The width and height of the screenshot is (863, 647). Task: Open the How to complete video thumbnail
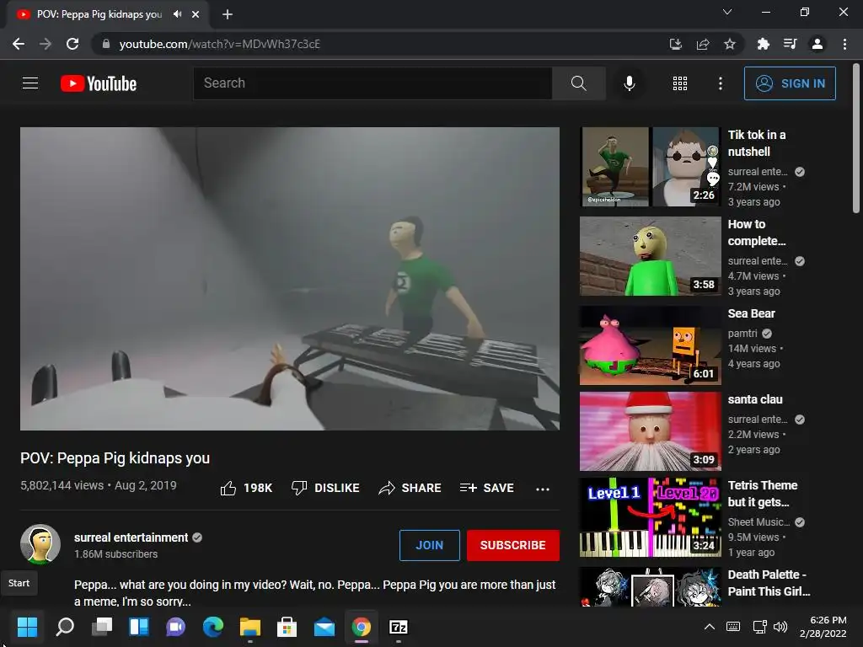click(650, 256)
